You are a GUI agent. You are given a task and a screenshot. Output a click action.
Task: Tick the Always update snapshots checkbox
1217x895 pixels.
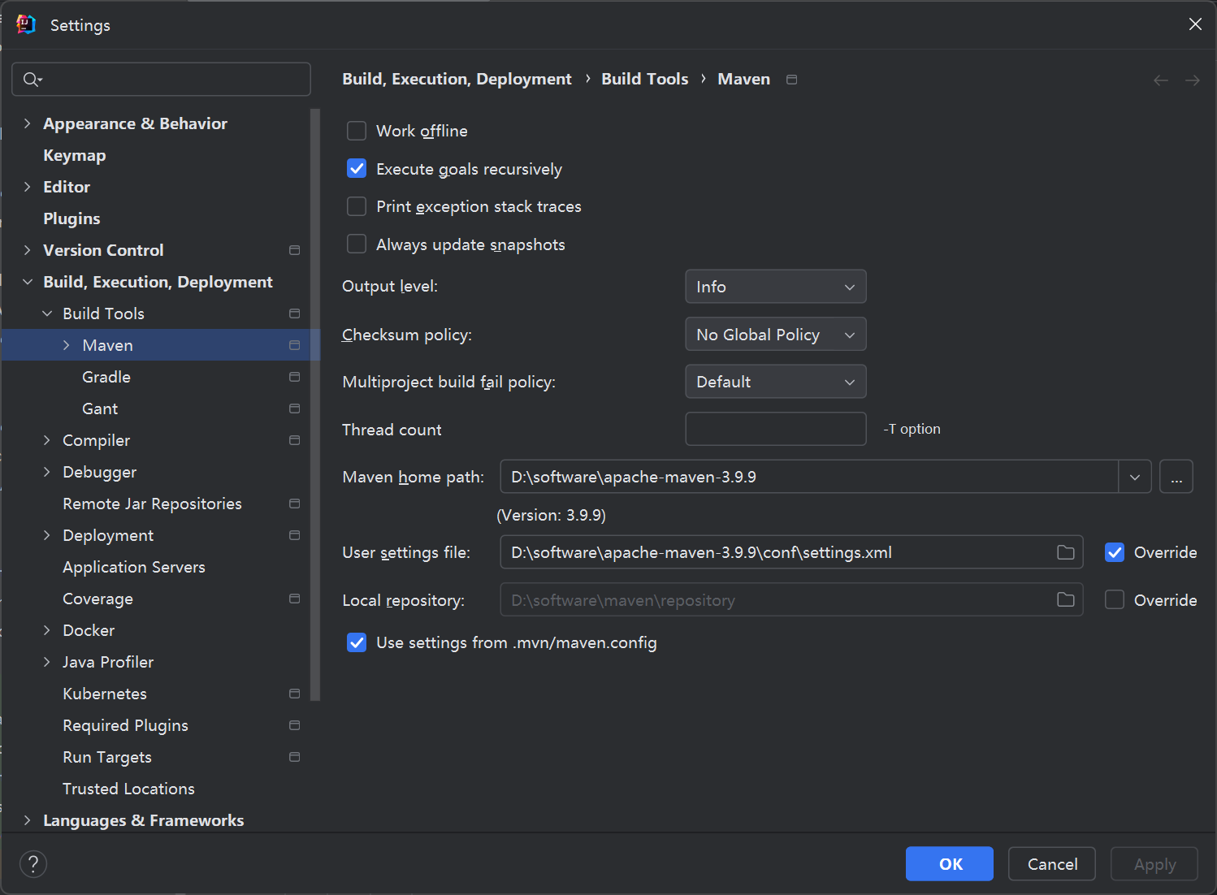[x=357, y=244]
